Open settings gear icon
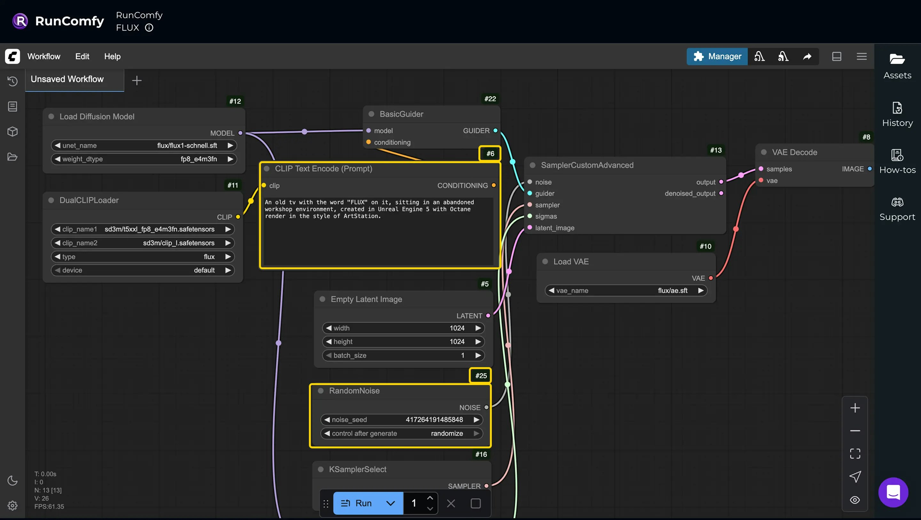 [x=12, y=505]
